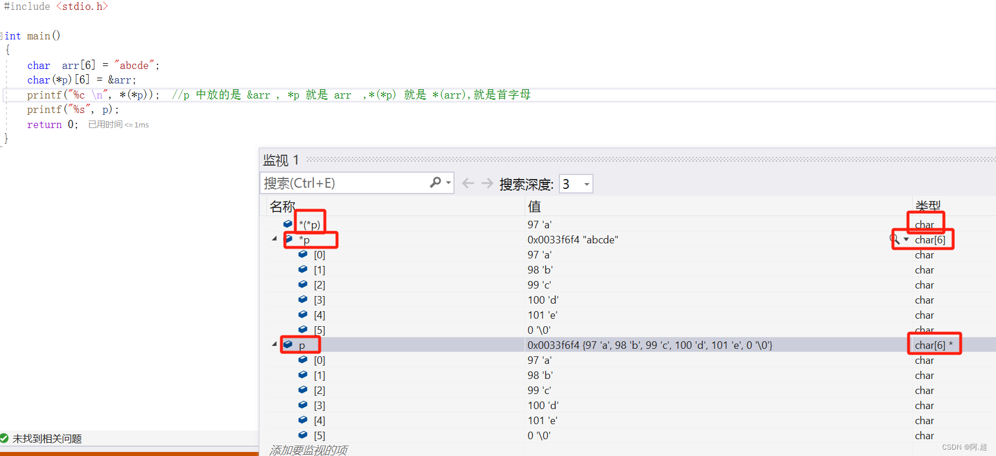The height and width of the screenshot is (456, 996).
Task: Click the value 97 'a' of *(*p)
Action: [539, 224]
